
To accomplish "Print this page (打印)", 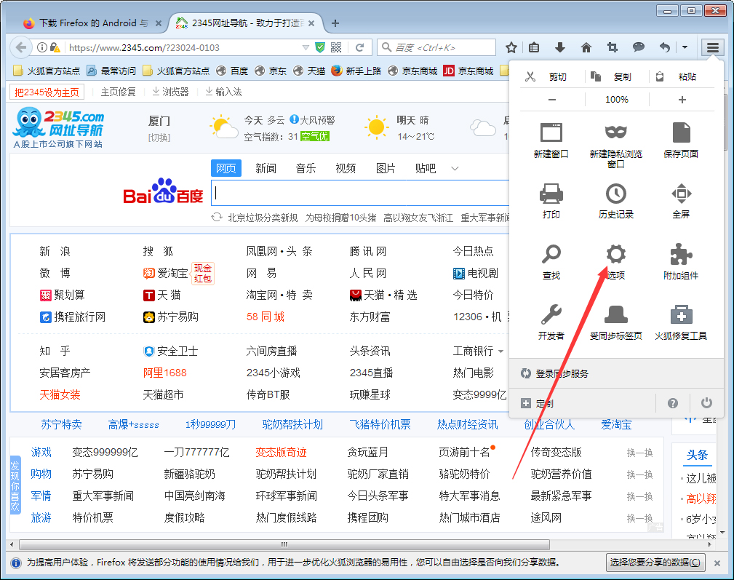I will [551, 199].
